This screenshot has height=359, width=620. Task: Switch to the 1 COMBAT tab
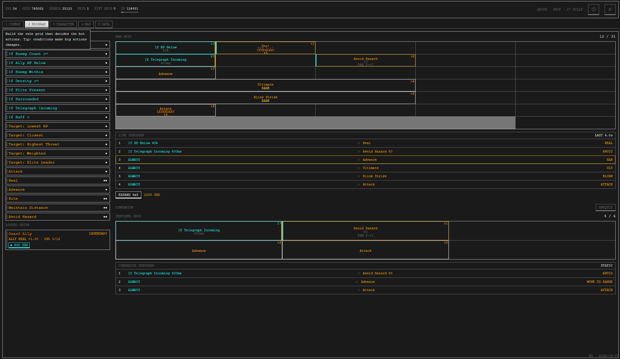tap(13, 24)
